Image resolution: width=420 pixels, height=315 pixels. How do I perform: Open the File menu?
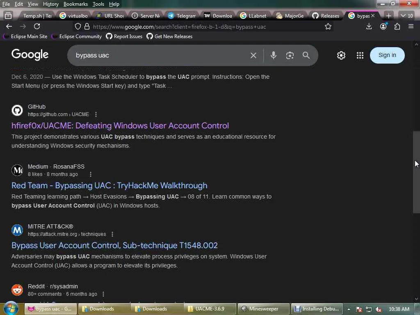click(6, 4)
